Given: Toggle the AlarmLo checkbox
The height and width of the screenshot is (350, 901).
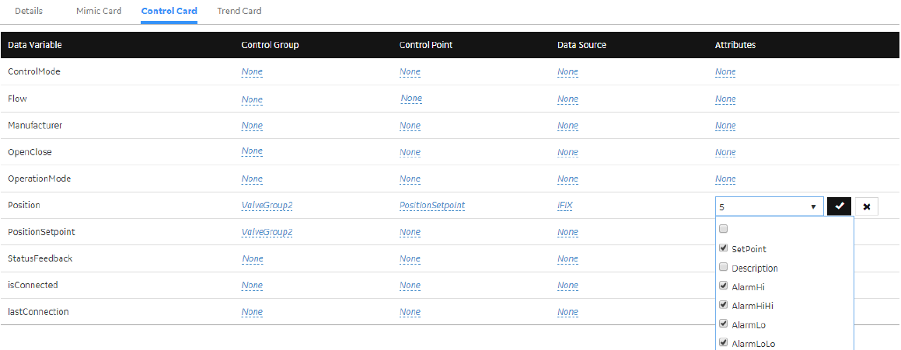Looking at the screenshot, I should tap(724, 324).
